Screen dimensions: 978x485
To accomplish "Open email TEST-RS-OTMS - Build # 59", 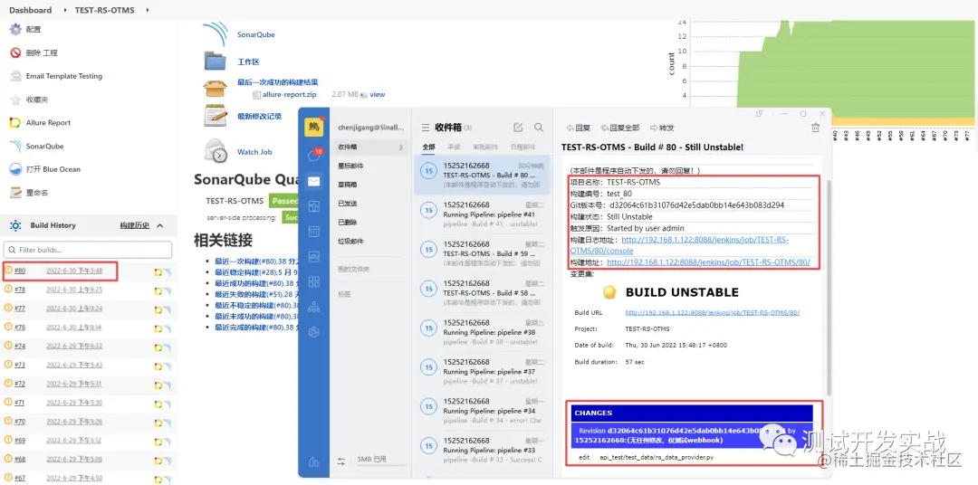I will click(483, 253).
